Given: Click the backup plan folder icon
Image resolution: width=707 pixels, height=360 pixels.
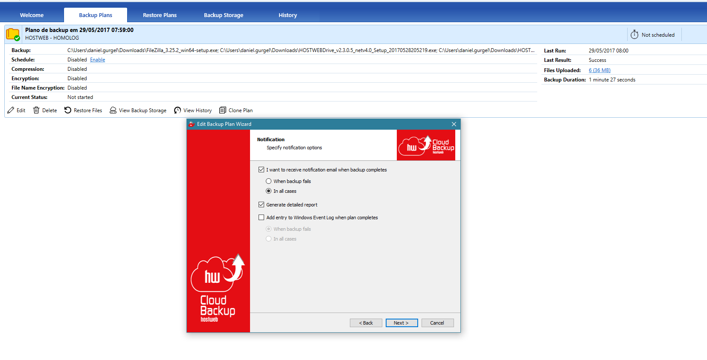Looking at the screenshot, I should click(x=13, y=35).
